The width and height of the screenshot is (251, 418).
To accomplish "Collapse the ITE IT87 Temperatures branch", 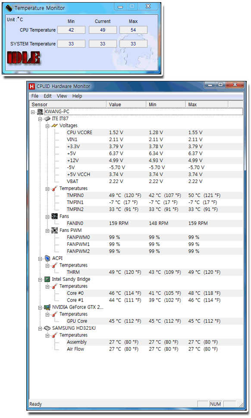I will point(47,189).
